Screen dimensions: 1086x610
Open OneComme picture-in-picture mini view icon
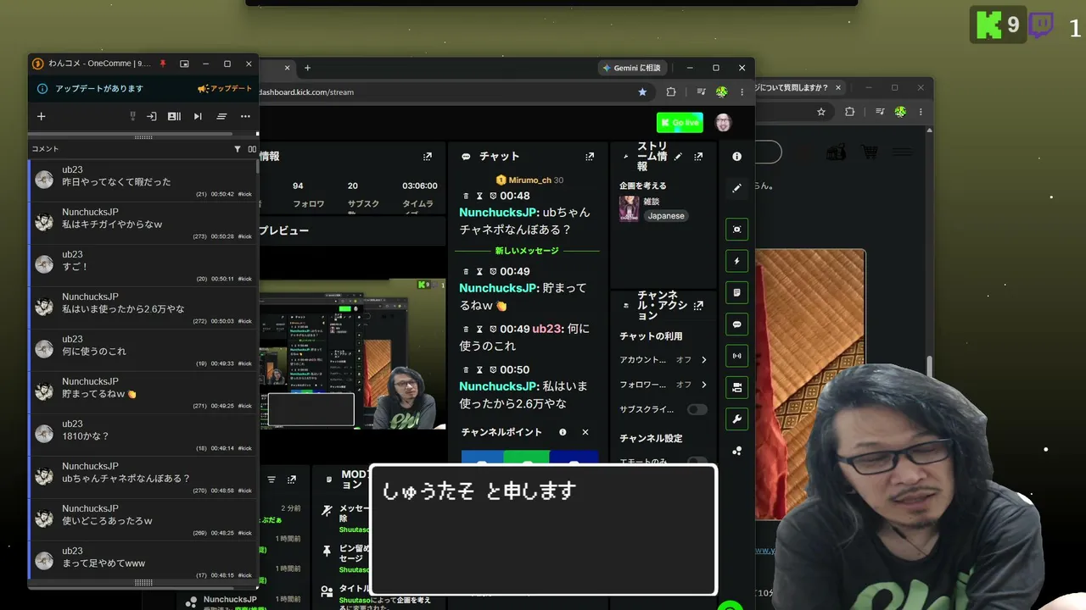click(184, 64)
